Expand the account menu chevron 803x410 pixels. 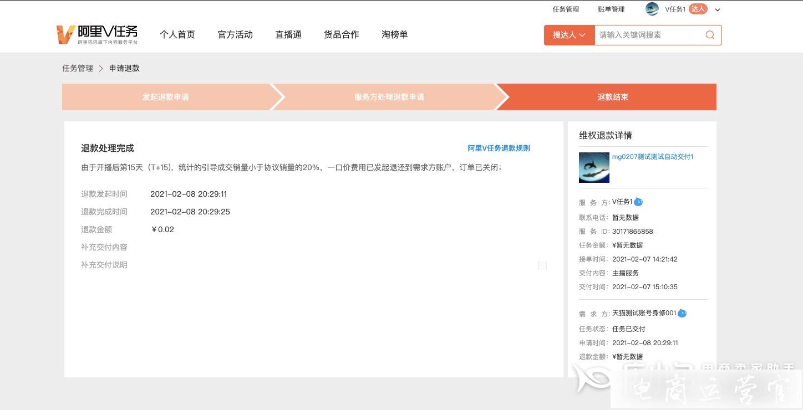pos(718,9)
